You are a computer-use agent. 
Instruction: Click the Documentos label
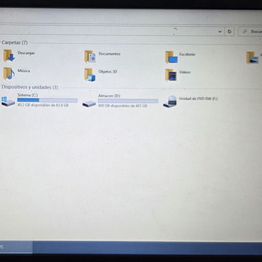[x=109, y=53]
